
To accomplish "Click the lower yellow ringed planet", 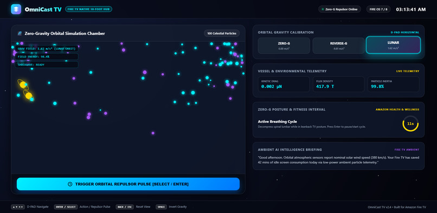I will pyautogui.click(x=28, y=96).
